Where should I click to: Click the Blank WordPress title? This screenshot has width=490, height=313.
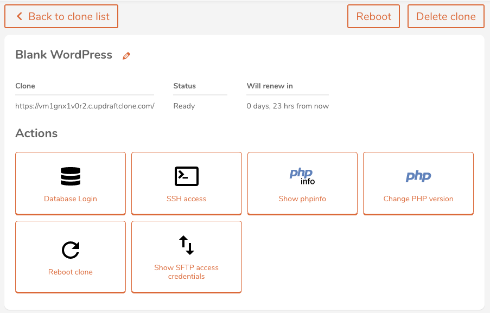tap(63, 55)
